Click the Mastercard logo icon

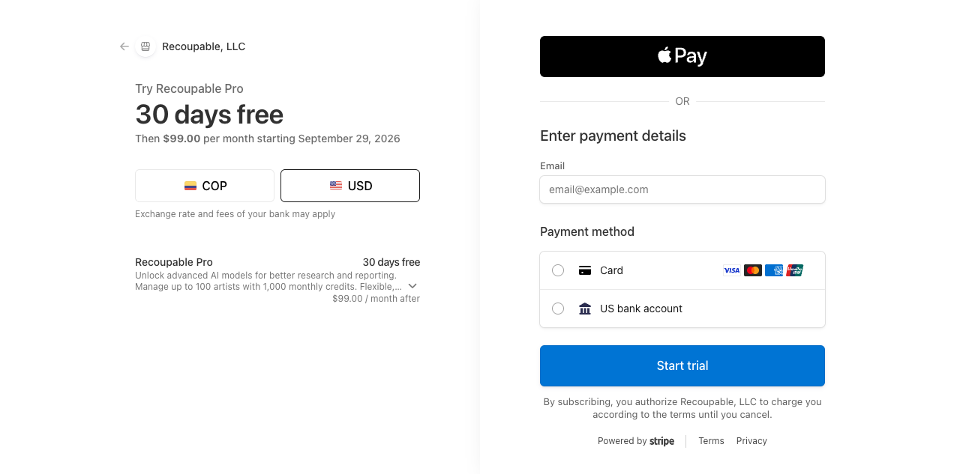753,270
